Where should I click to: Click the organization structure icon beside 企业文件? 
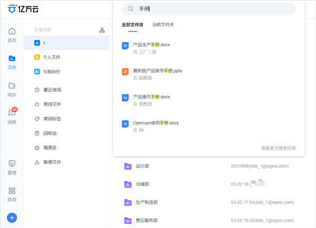[102, 30]
